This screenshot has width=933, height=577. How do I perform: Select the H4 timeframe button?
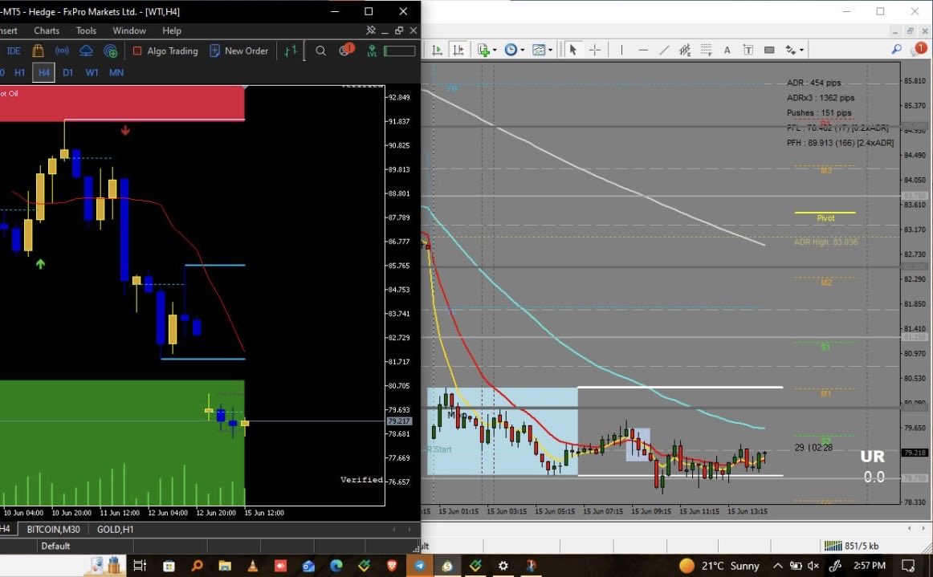pos(43,72)
